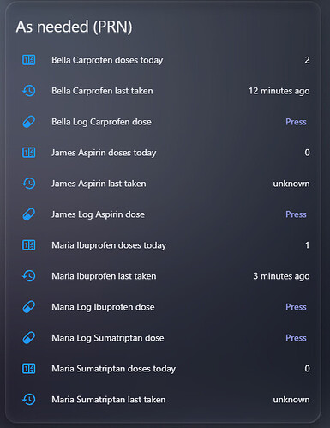This screenshot has height=428, width=330.
Task: Click the history clock icon for Bella Carprofen last taken
Action: pyautogui.click(x=29, y=91)
